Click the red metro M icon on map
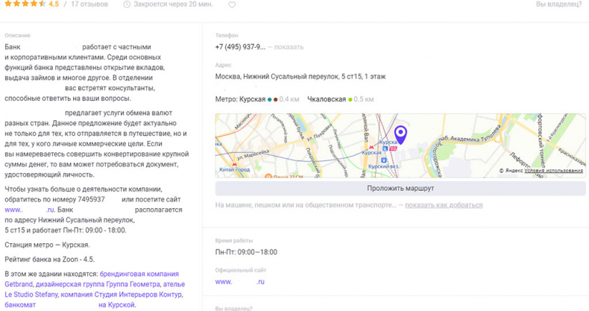Screen dimensions: 589x311 372,148
